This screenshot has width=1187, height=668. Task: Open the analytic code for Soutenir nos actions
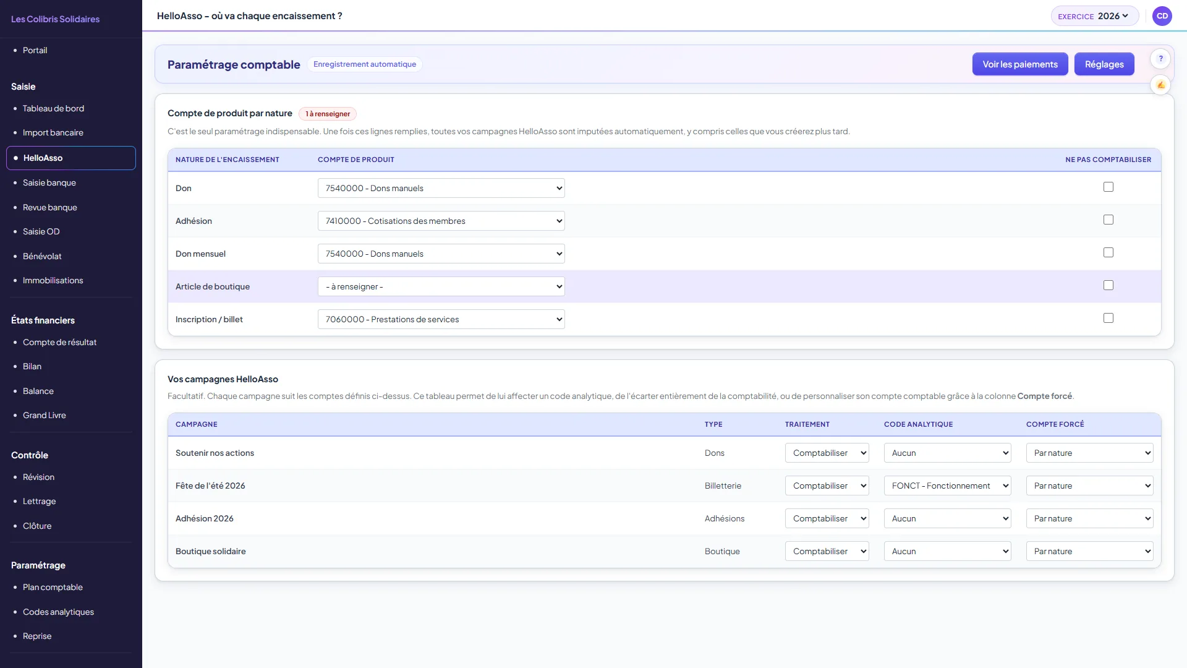click(948, 453)
